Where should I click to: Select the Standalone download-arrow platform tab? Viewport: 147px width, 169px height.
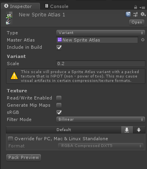pyautogui.click(x=127, y=130)
